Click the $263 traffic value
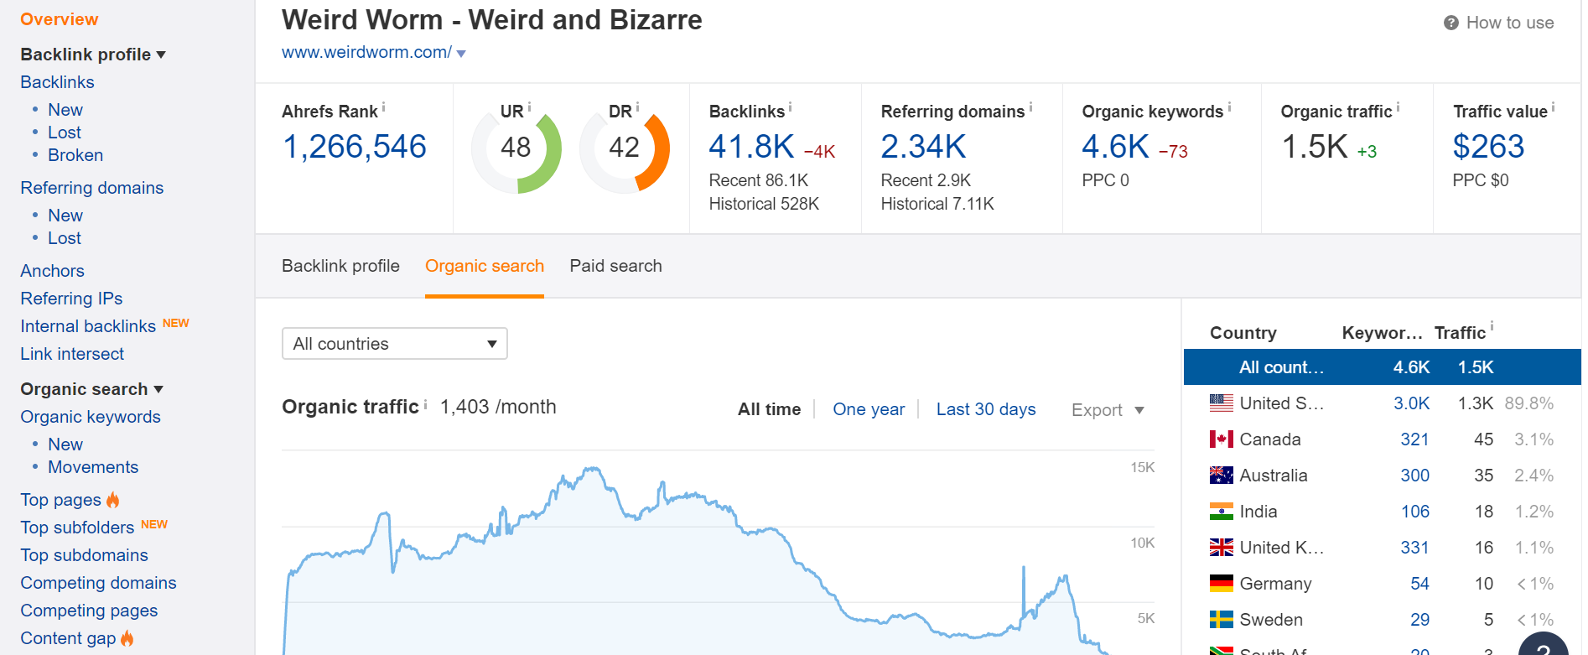 point(1488,147)
